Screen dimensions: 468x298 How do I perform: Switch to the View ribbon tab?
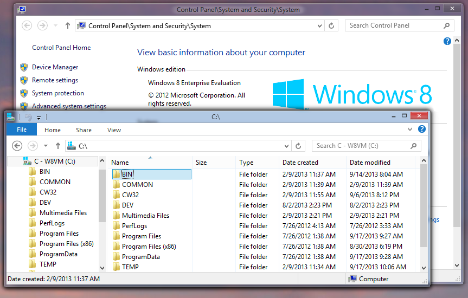[x=114, y=130]
